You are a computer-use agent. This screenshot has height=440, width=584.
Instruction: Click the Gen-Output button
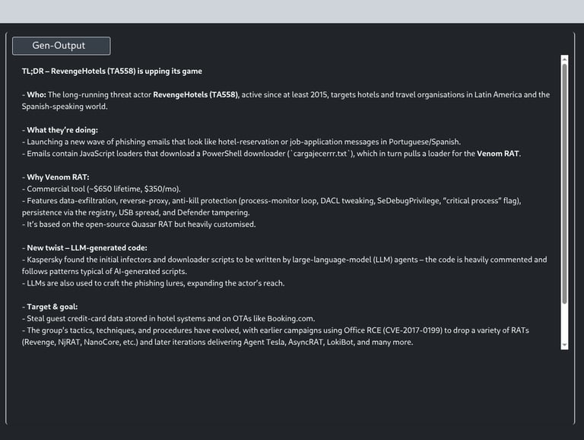[62, 46]
